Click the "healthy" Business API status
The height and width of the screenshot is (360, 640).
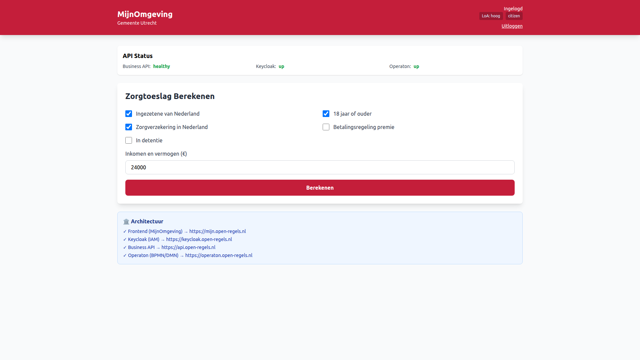(162, 66)
